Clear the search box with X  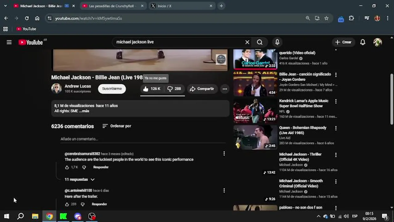pos(247,42)
